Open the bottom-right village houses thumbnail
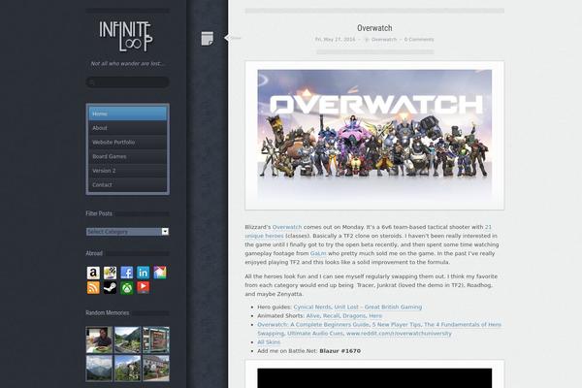This screenshot has height=388, width=582. pyautogui.click(x=156, y=369)
